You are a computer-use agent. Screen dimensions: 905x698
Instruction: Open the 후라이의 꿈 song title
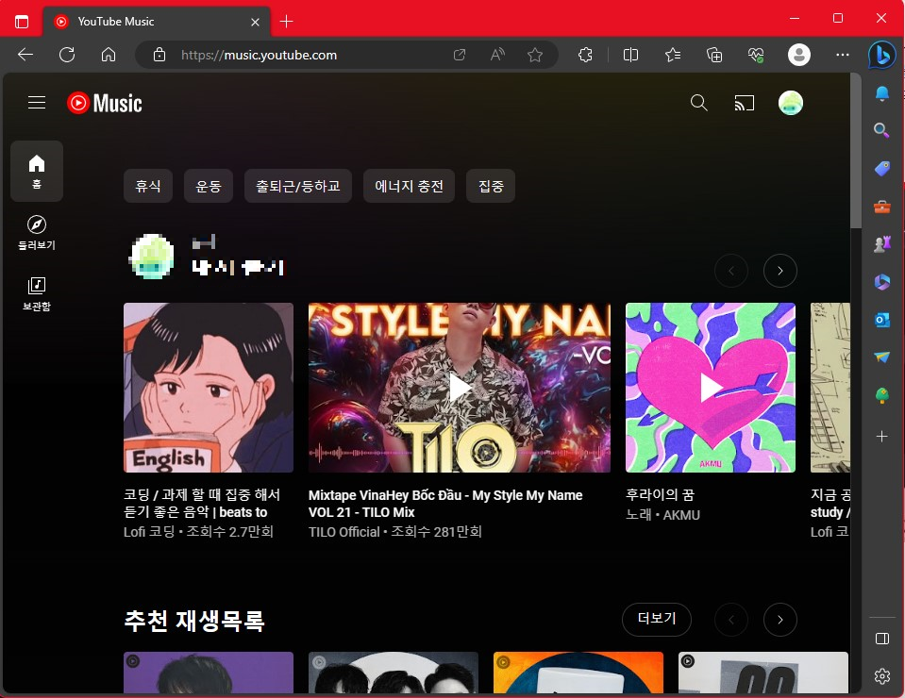point(660,495)
